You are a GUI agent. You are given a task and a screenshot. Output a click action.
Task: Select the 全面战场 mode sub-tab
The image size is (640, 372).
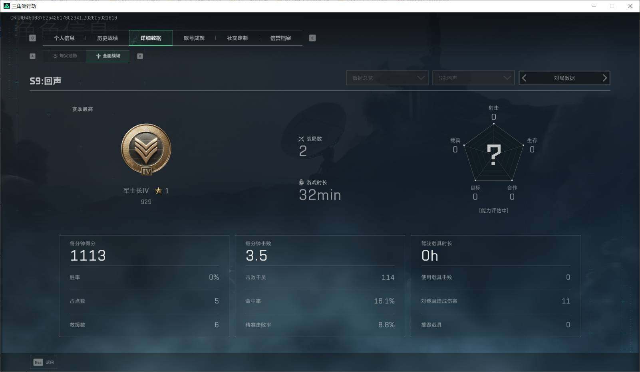tap(108, 56)
